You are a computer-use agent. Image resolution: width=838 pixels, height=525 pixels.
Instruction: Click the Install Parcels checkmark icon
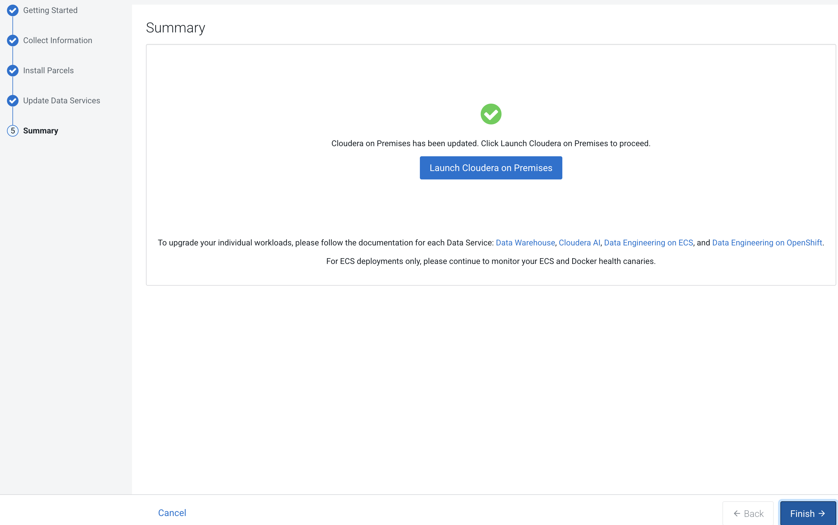(13, 71)
